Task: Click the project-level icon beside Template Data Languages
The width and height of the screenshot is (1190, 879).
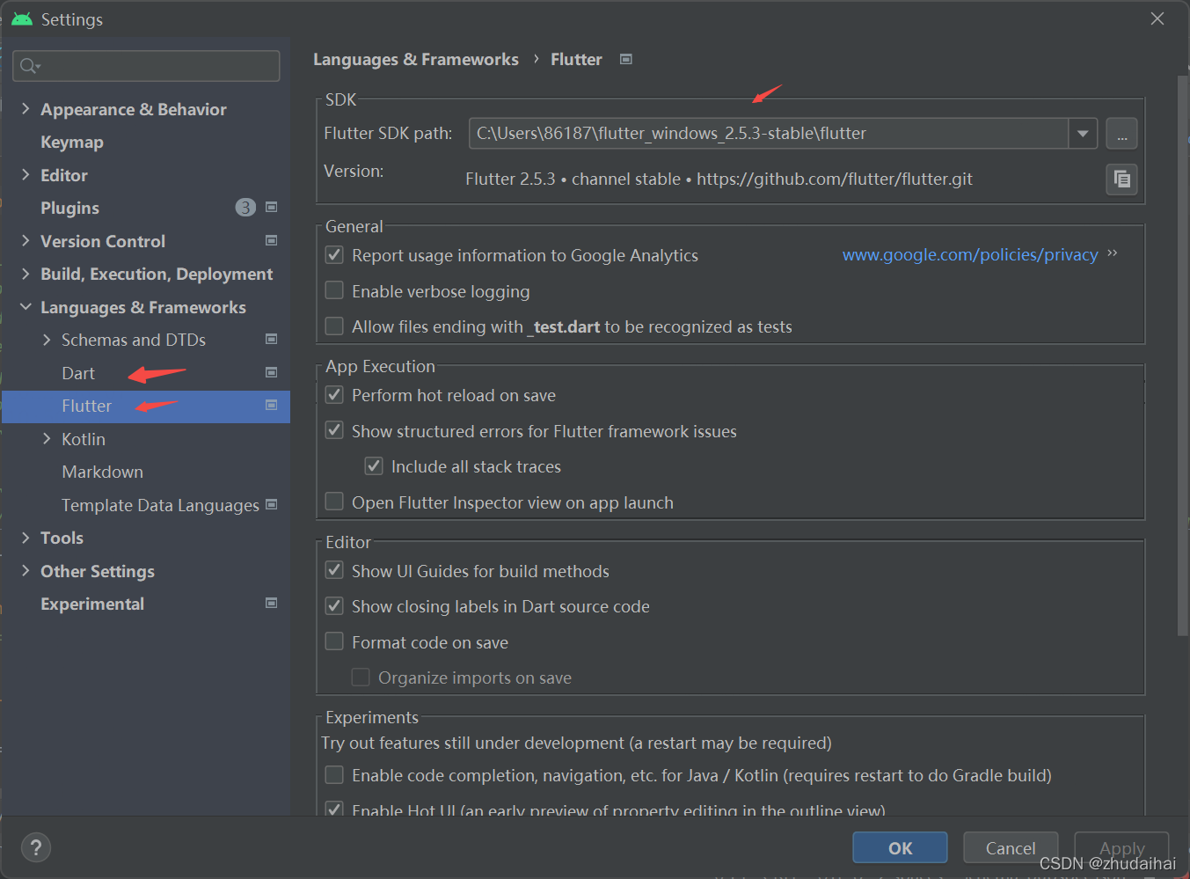Action: click(272, 504)
